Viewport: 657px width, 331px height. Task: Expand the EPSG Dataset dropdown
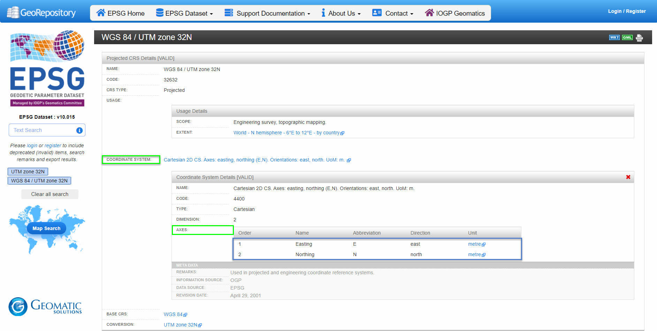tap(185, 13)
